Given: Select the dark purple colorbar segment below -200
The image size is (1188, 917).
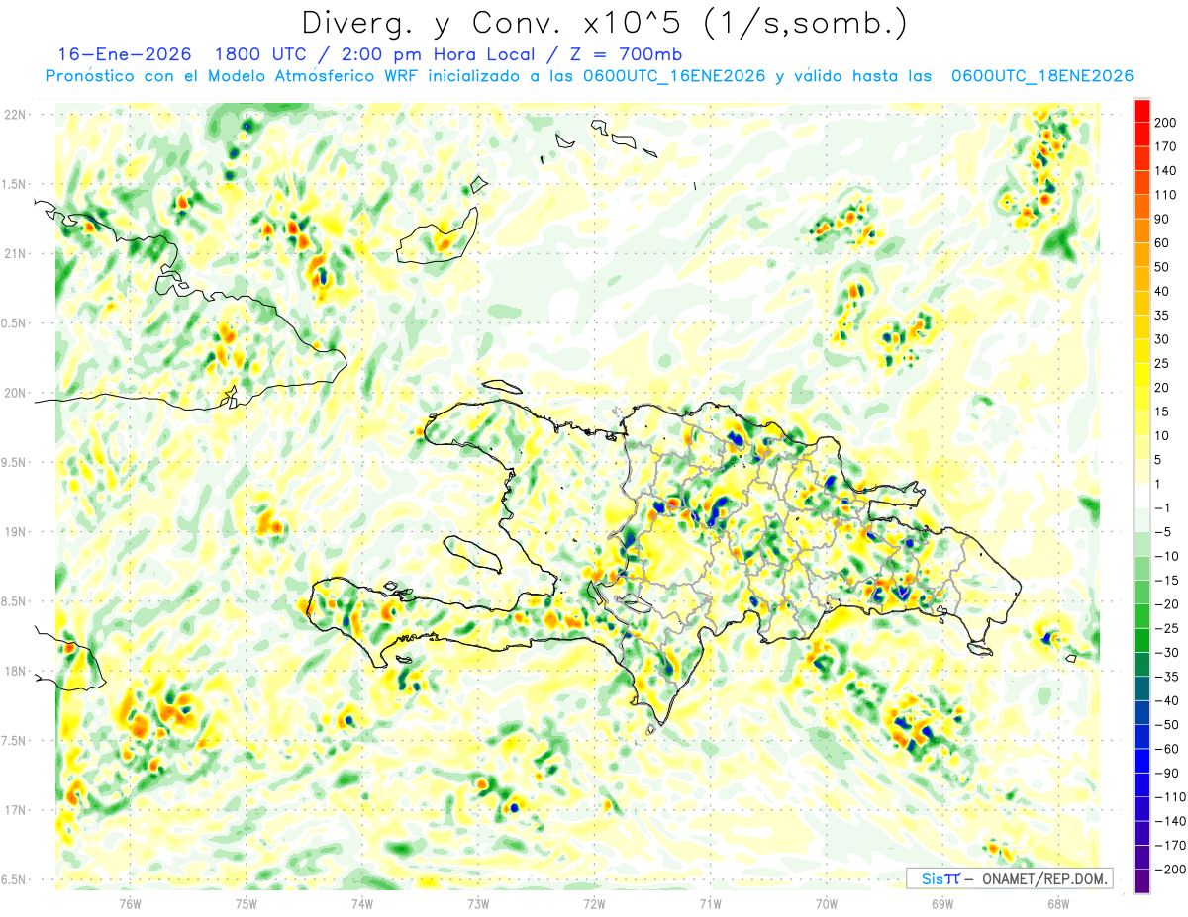Looking at the screenshot, I should pos(1141,881).
